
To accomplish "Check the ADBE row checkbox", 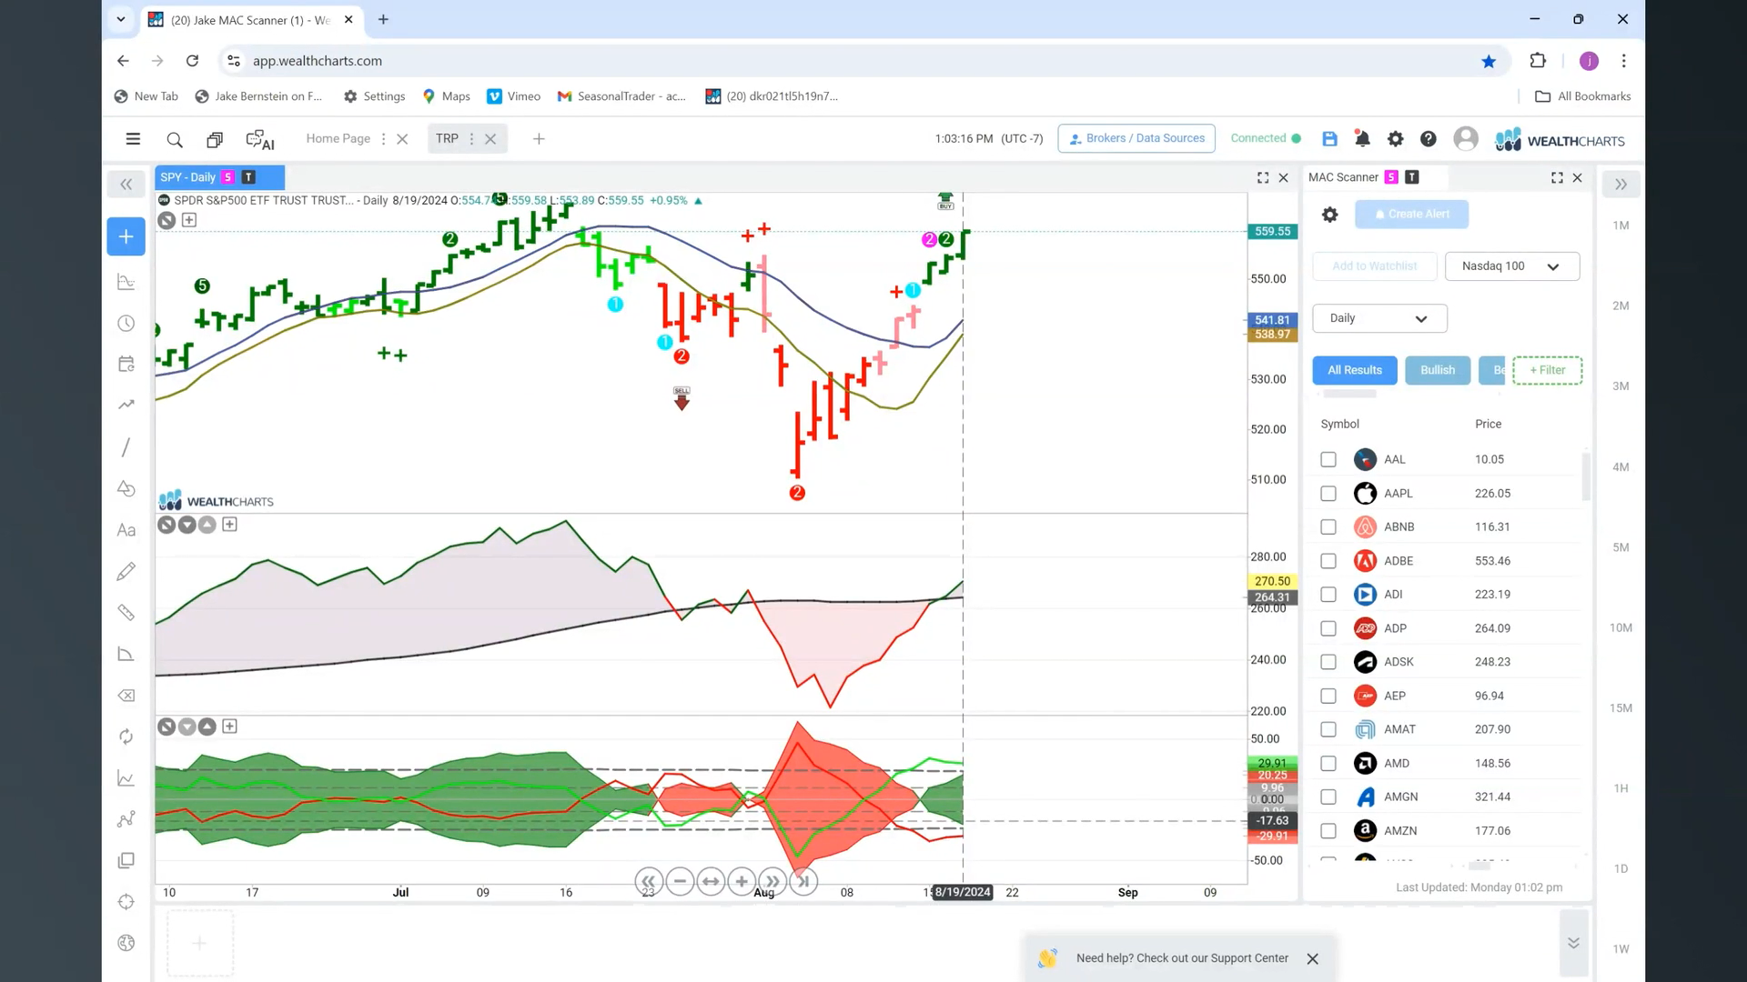I will click(1328, 560).
